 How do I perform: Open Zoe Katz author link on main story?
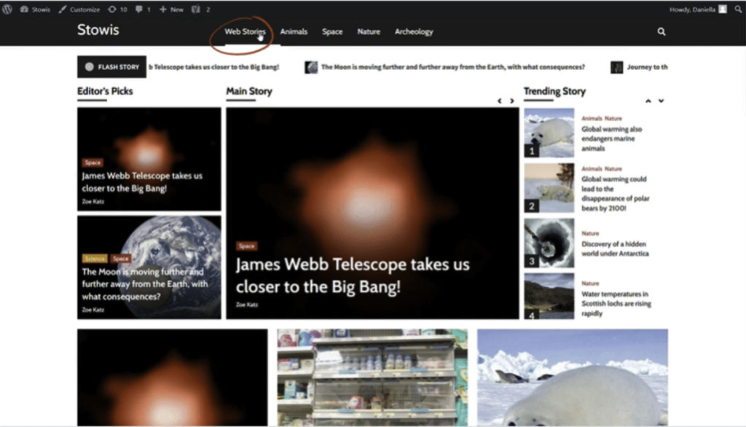click(x=247, y=305)
